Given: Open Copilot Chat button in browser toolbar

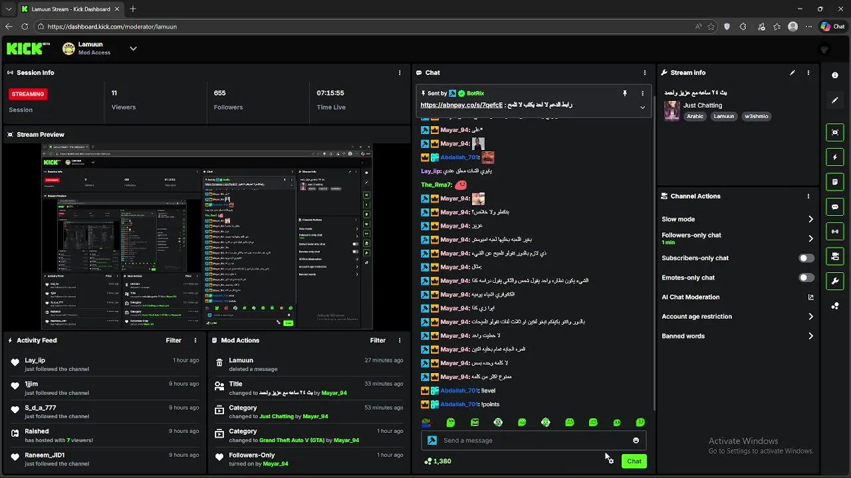Looking at the screenshot, I should pos(834,27).
